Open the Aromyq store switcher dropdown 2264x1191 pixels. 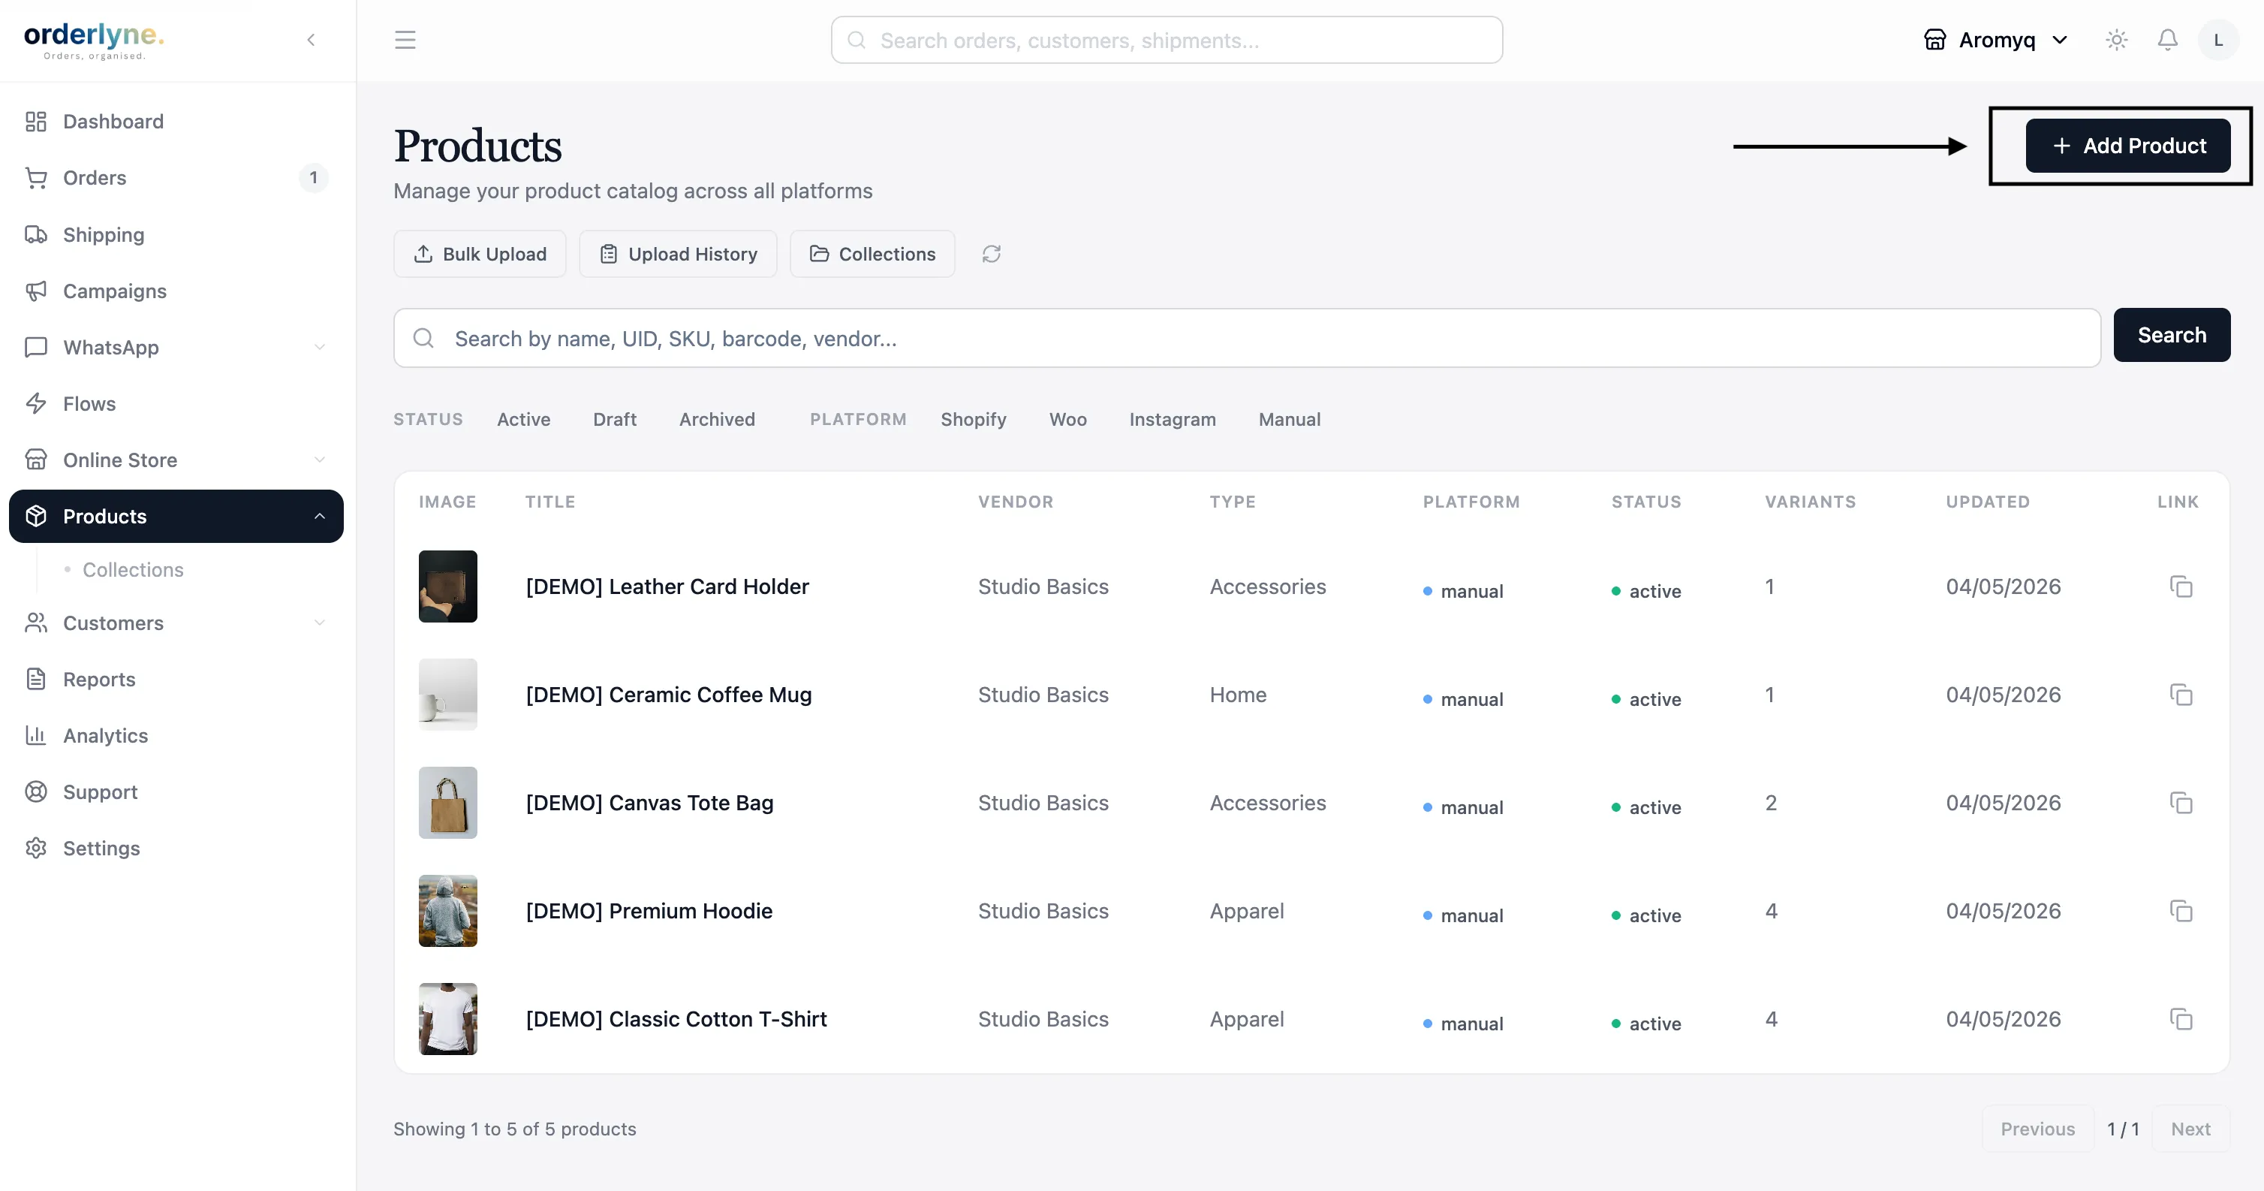click(x=1995, y=40)
